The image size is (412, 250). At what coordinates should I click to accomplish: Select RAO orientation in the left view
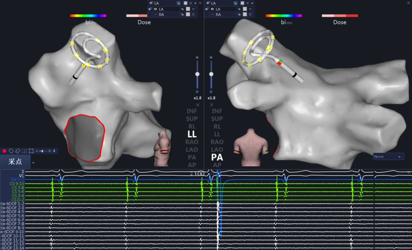[x=192, y=142]
